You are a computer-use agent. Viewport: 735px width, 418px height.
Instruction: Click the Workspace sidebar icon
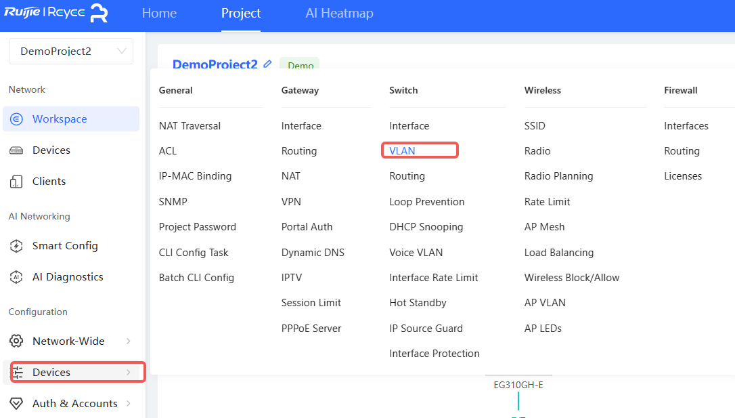17,119
